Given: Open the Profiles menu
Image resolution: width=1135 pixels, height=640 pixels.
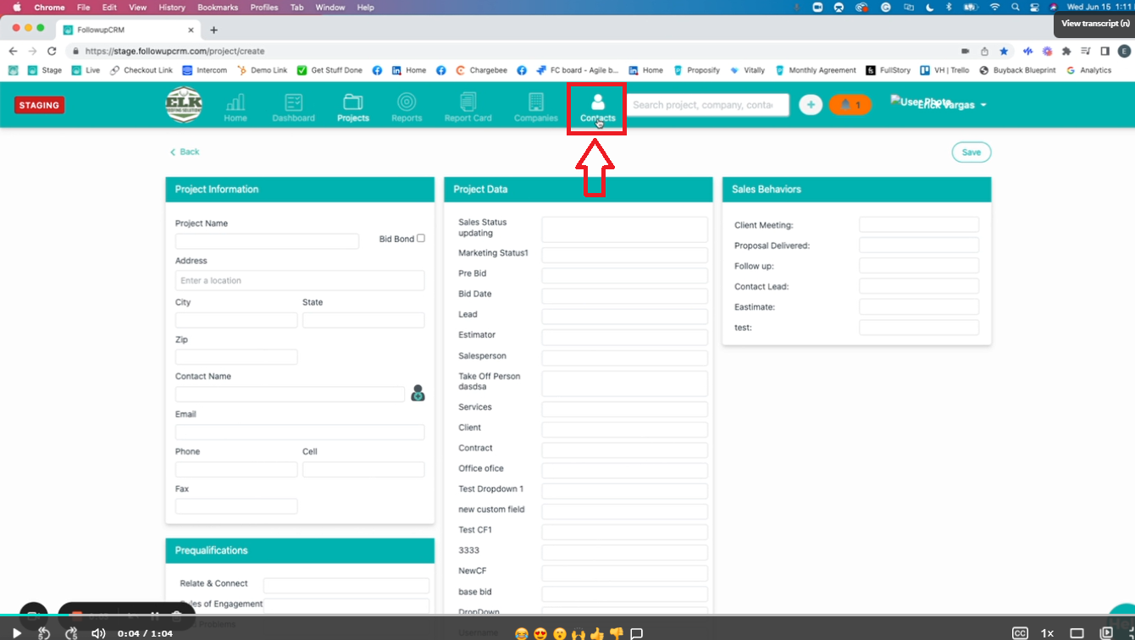Looking at the screenshot, I should (x=264, y=7).
